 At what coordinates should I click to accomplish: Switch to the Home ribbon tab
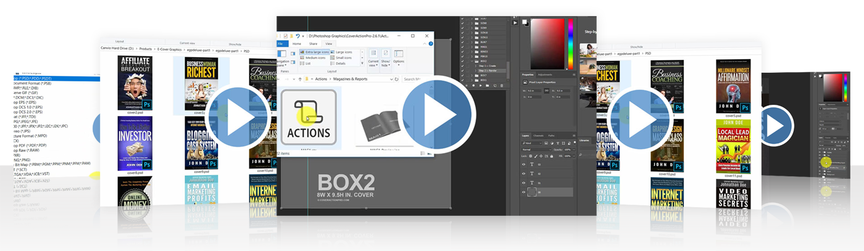coord(297,44)
